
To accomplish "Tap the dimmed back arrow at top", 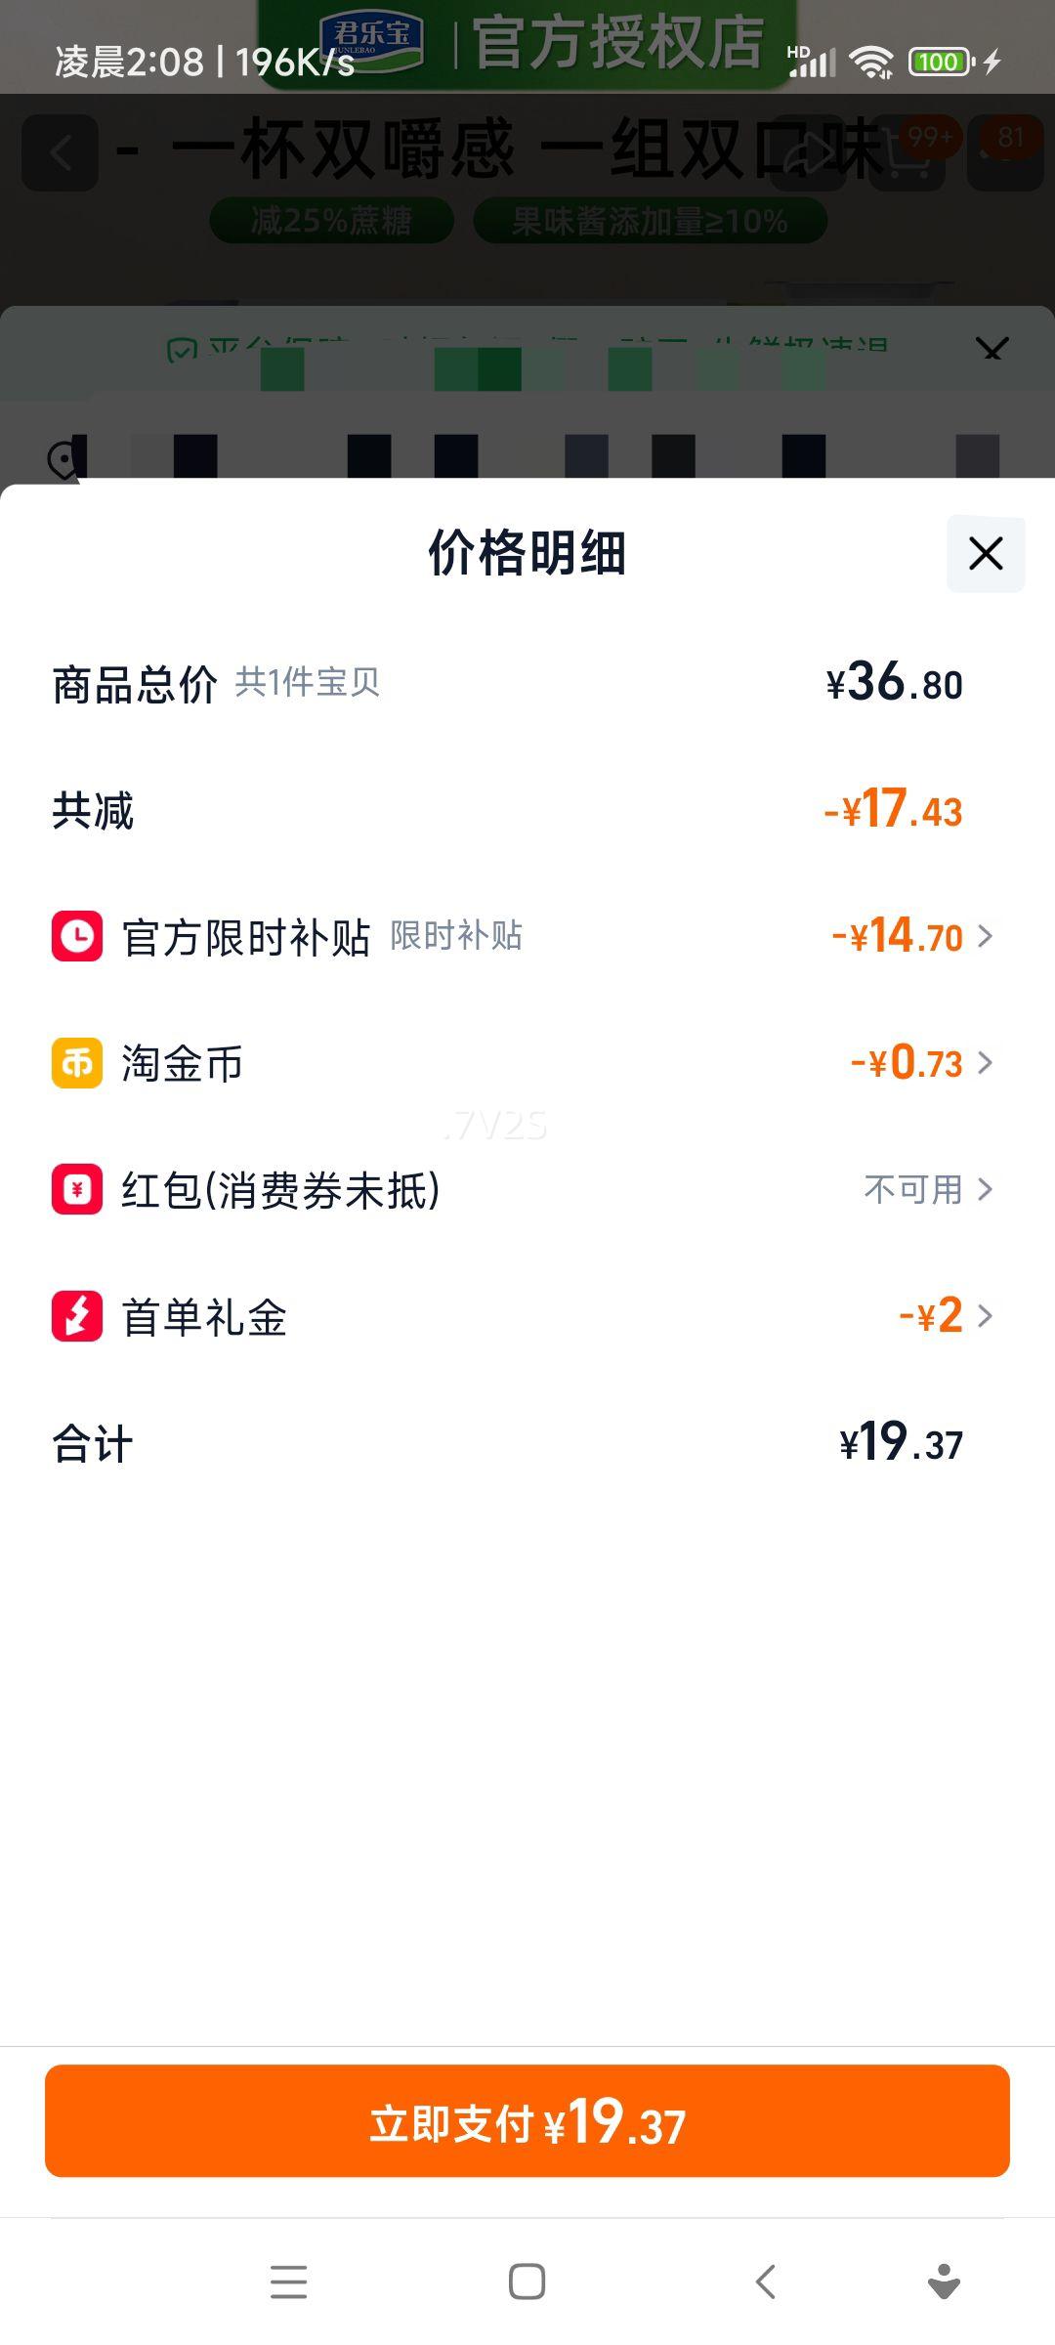I will tap(61, 152).
